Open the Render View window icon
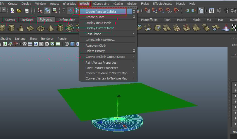The width and height of the screenshot is (237, 139). 211,11
